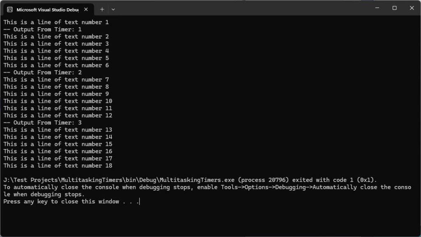
Task: Click on the text line numbered 18
Action: tap(58, 166)
